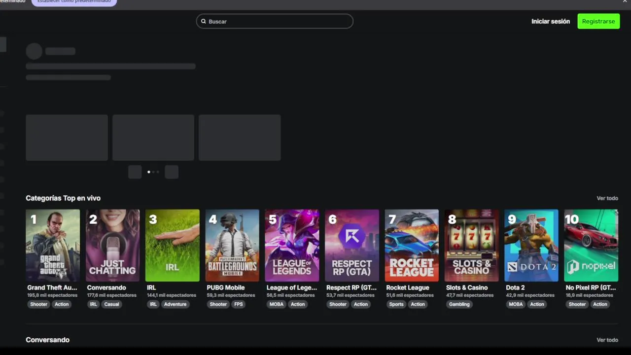Click the green Registrarse button
The height and width of the screenshot is (355, 631).
tap(598, 21)
